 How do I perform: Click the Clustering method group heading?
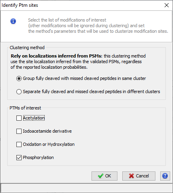point(27,48)
